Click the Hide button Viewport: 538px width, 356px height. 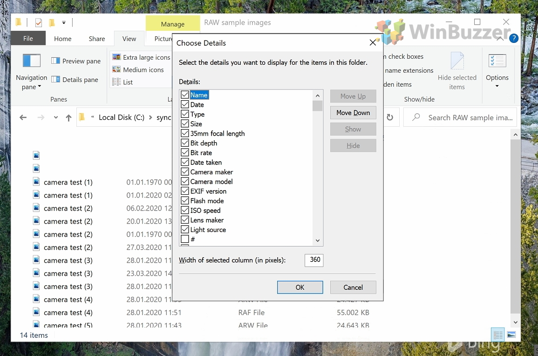pyautogui.click(x=353, y=145)
